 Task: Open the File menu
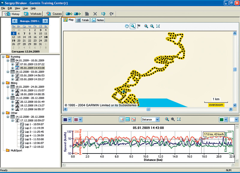point(3,8)
